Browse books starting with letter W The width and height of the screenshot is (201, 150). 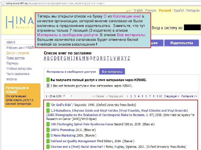118,58
